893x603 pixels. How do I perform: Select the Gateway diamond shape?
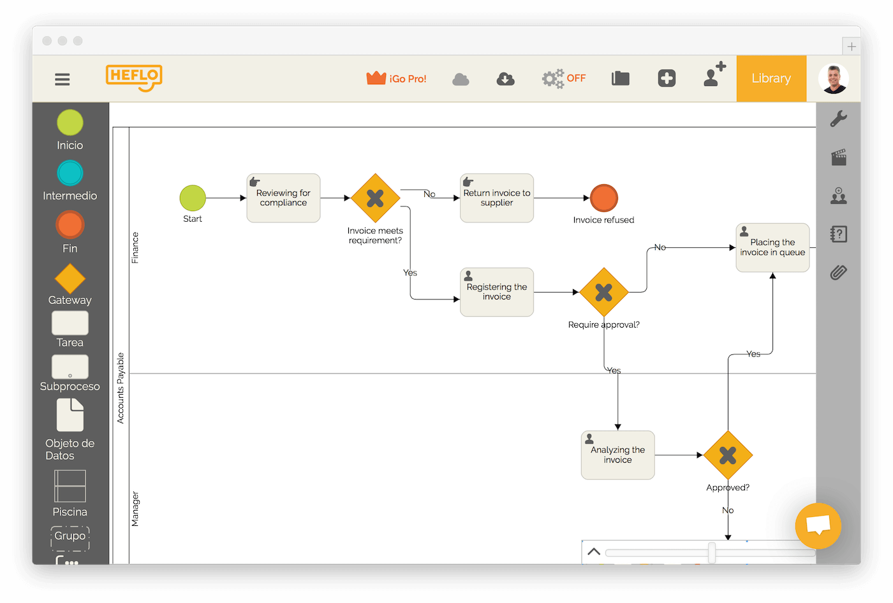pos(70,279)
